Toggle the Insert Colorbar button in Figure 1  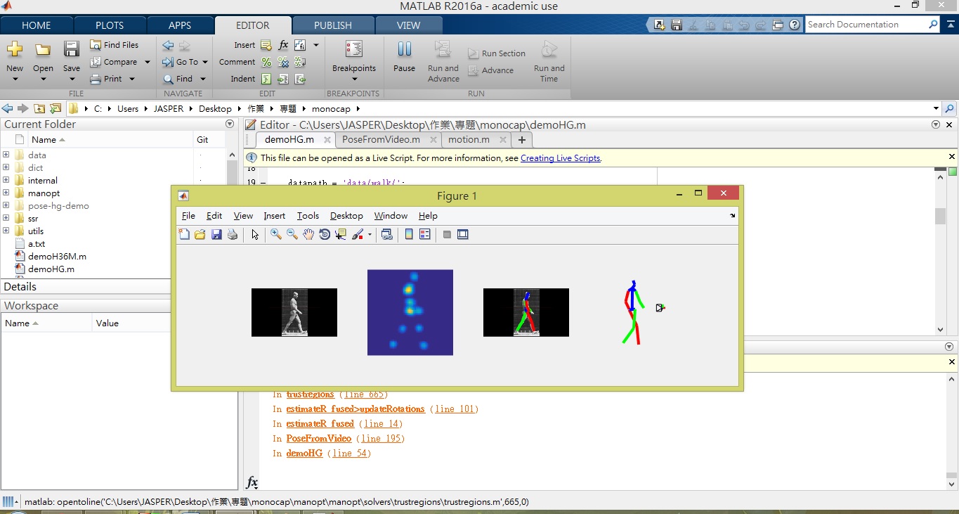tap(409, 235)
